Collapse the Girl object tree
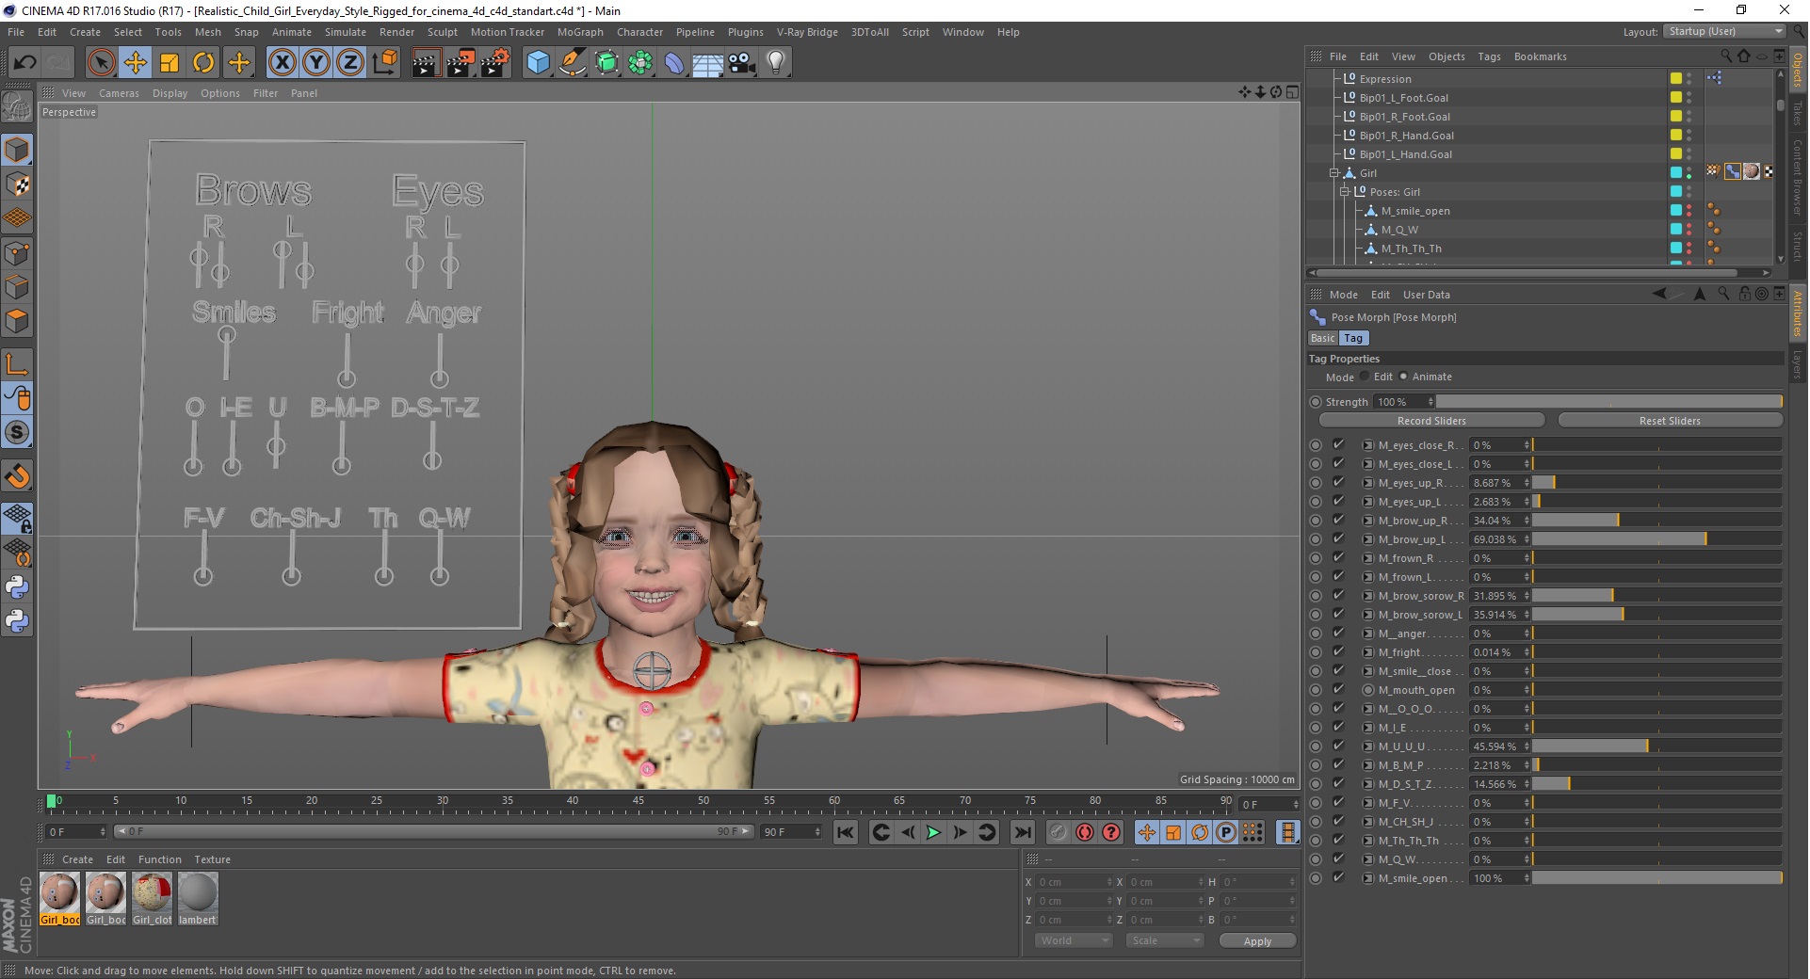Screen dimensions: 1810x979 (x=1333, y=173)
